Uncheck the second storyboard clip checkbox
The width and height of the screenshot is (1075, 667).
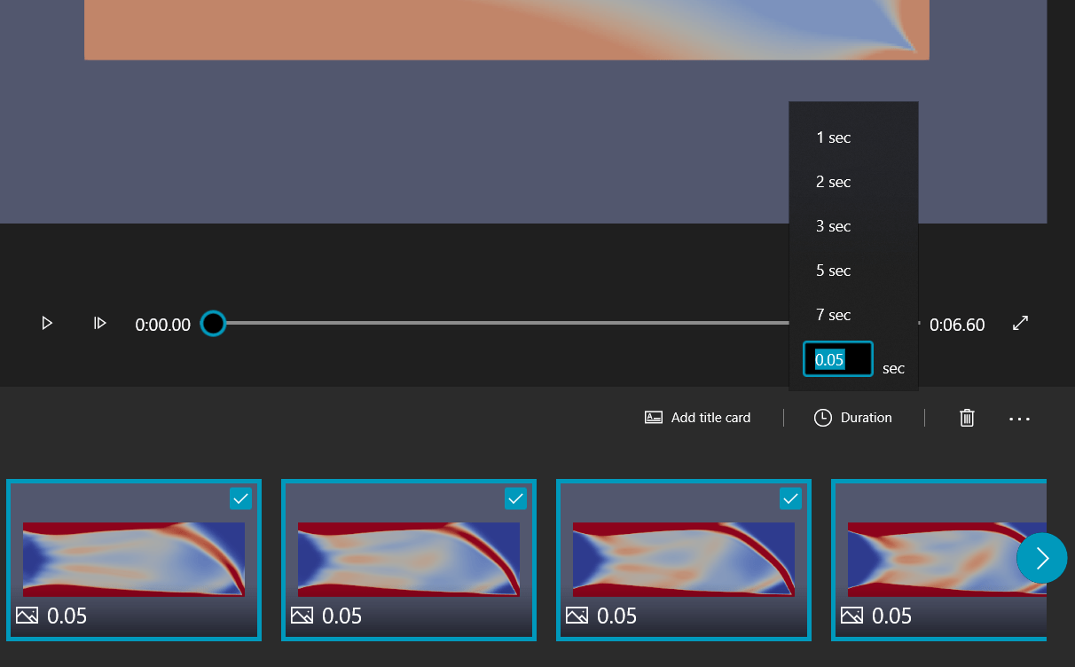pos(515,499)
